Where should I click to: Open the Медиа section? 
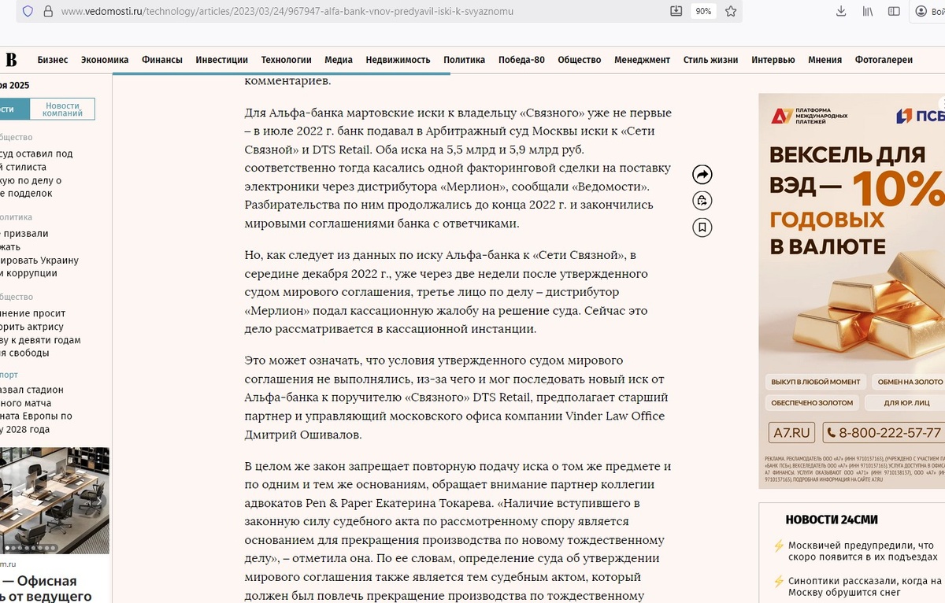pos(339,60)
